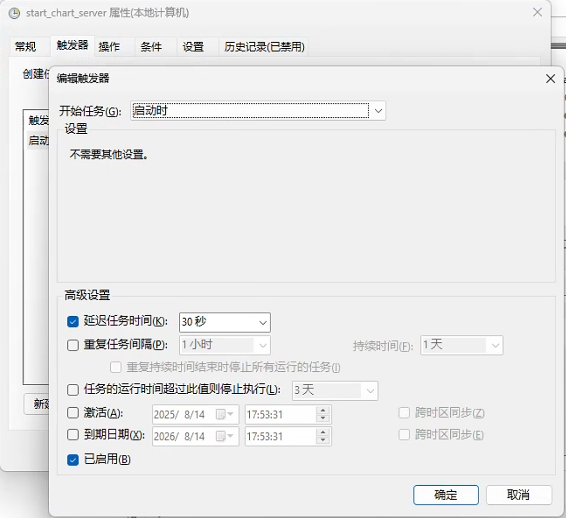Click the 2026/ 8/14 expiry date field
This screenshot has width=566, height=518.
[195, 436]
